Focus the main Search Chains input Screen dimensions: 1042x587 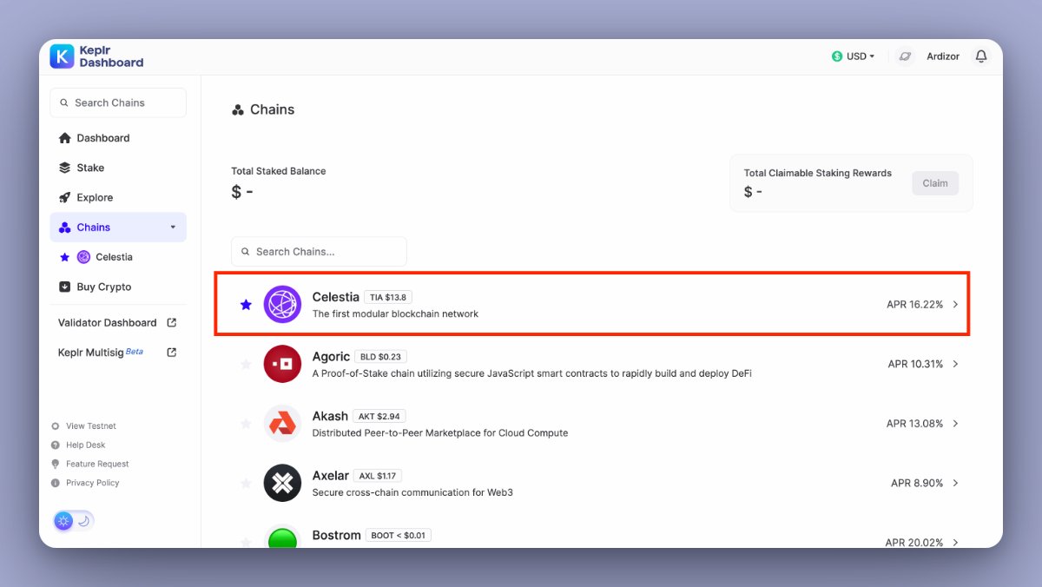319,252
